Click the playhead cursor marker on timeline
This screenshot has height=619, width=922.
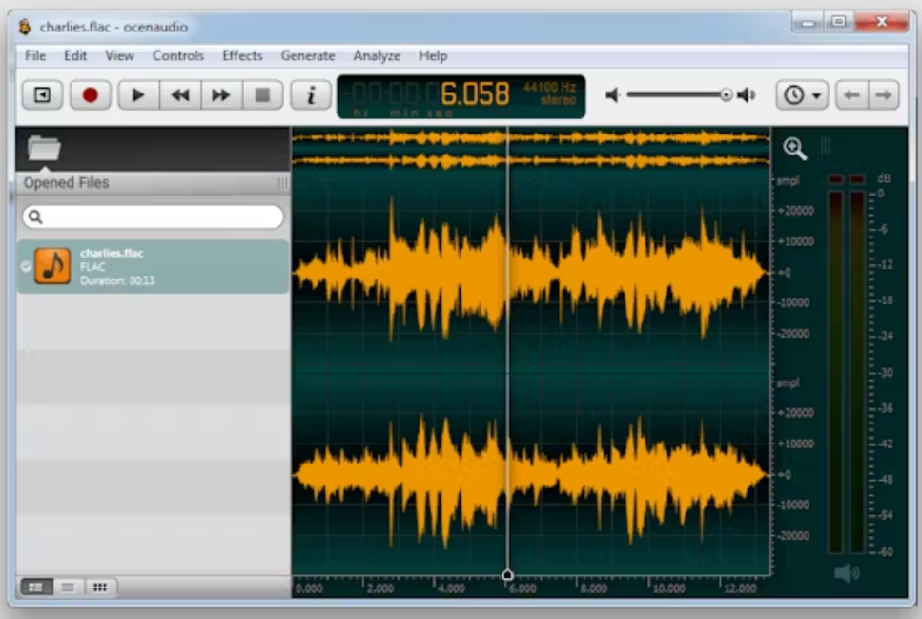tap(507, 575)
